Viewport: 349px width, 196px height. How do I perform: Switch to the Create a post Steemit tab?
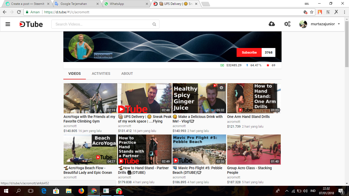pos(26,4)
